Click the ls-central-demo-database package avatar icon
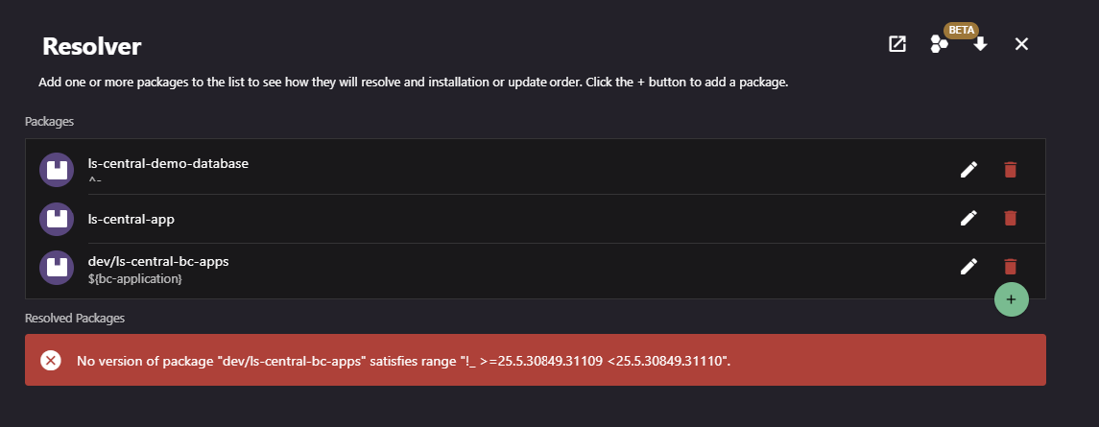 click(57, 170)
